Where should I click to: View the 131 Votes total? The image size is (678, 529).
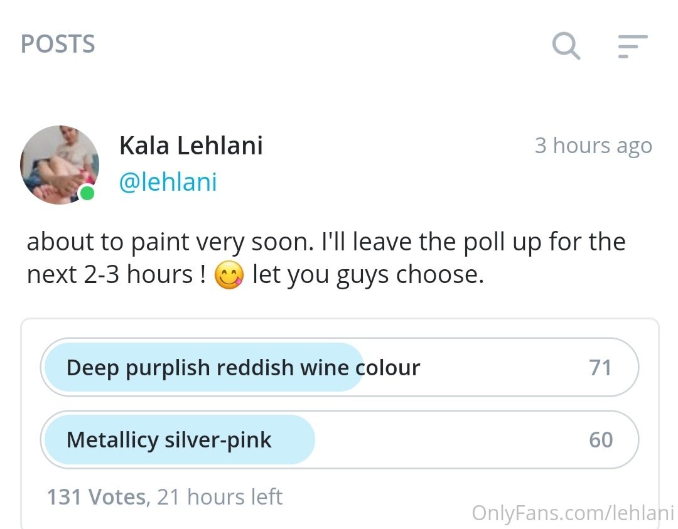point(97,496)
